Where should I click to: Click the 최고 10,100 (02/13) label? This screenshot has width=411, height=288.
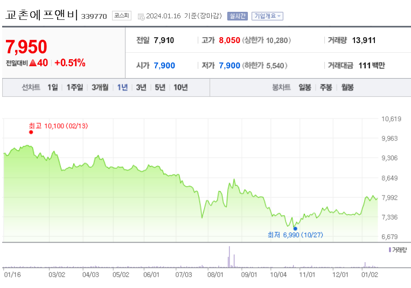58,126
